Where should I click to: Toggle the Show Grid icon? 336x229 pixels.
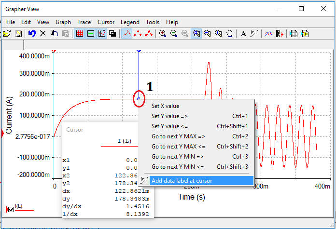(80, 34)
